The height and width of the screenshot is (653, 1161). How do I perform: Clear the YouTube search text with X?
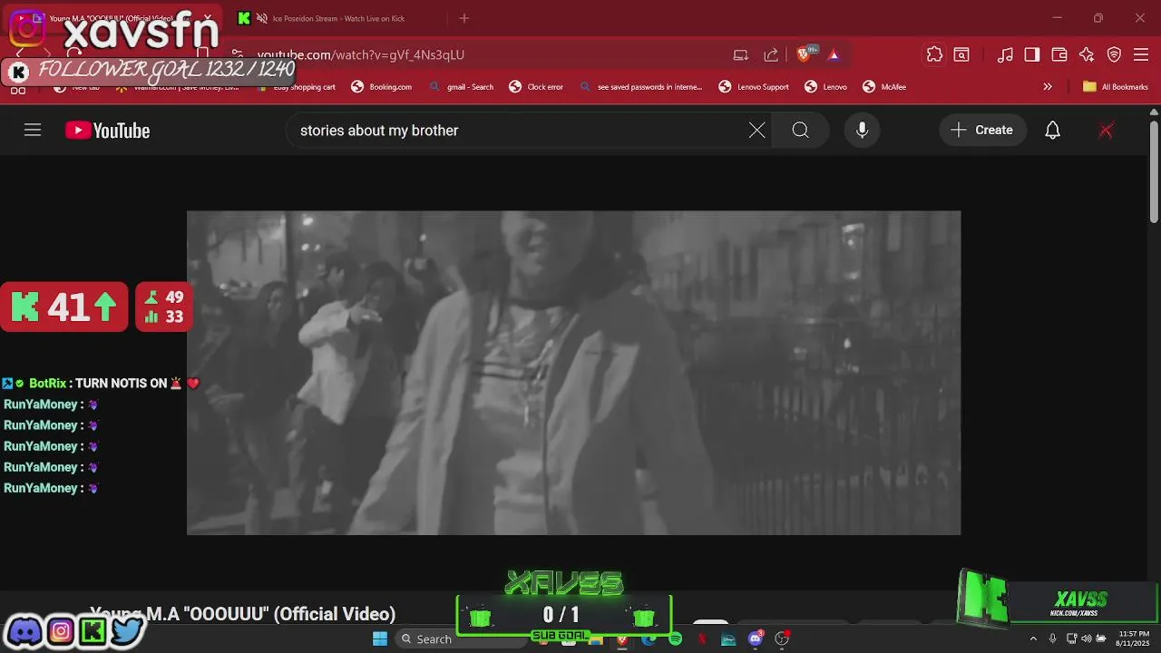(x=756, y=131)
